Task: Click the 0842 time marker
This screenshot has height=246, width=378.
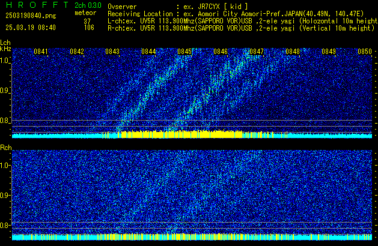Action: point(77,52)
